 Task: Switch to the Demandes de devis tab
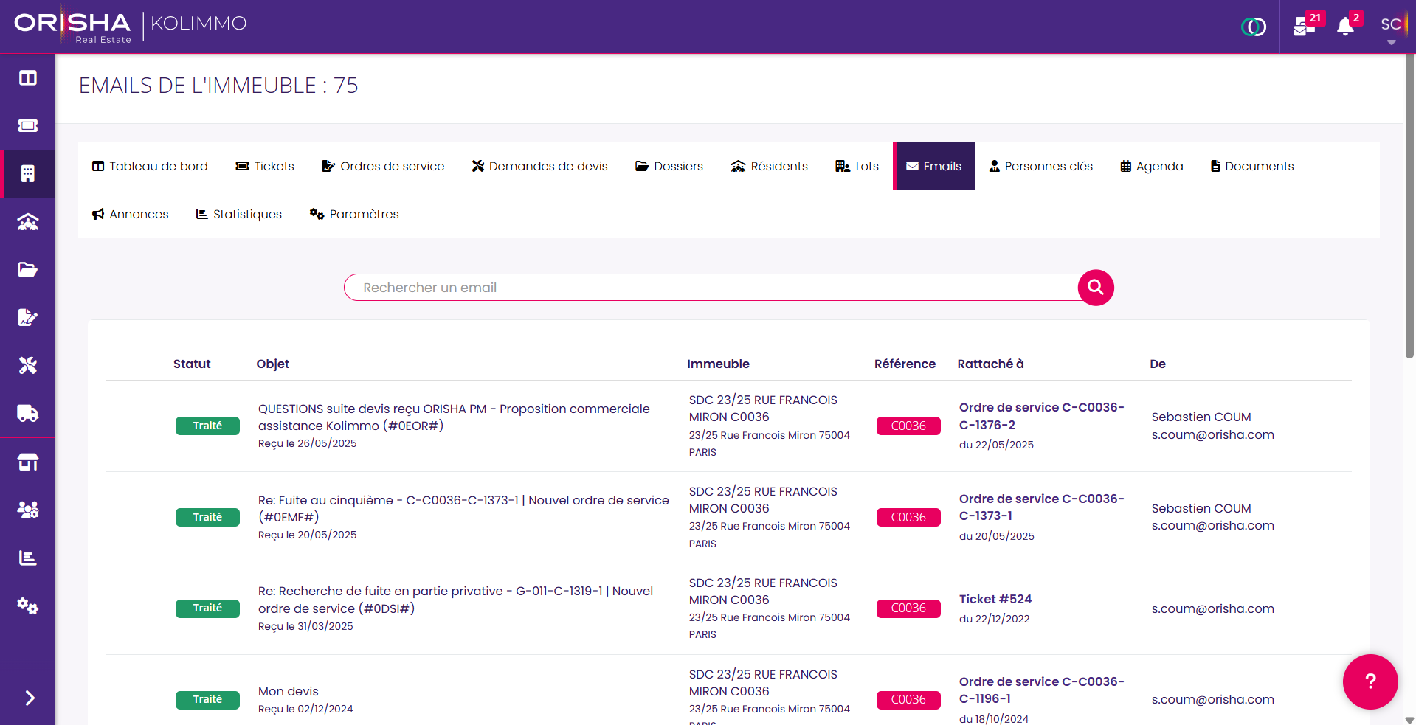tap(540, 167)
